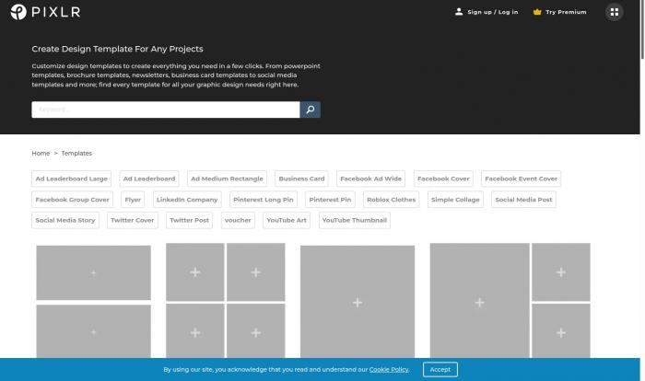
Task: Select the Business Card category tag
Action: 301,179
